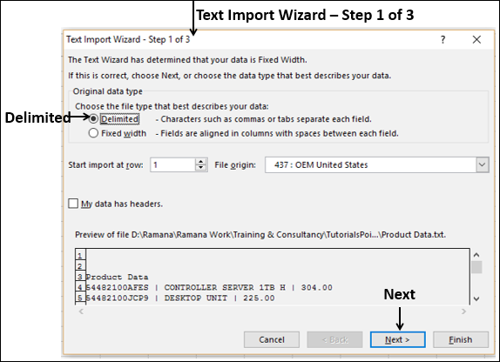This screenshot has height=362, width=500.
Task: Click the help question mark icon
Action: tap(443, 40)
